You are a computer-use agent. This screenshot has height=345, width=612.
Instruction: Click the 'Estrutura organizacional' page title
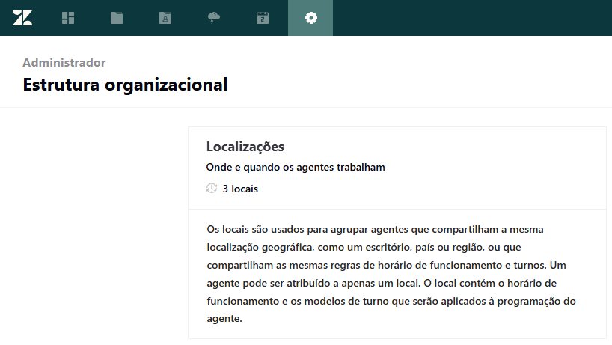point(125,85)
